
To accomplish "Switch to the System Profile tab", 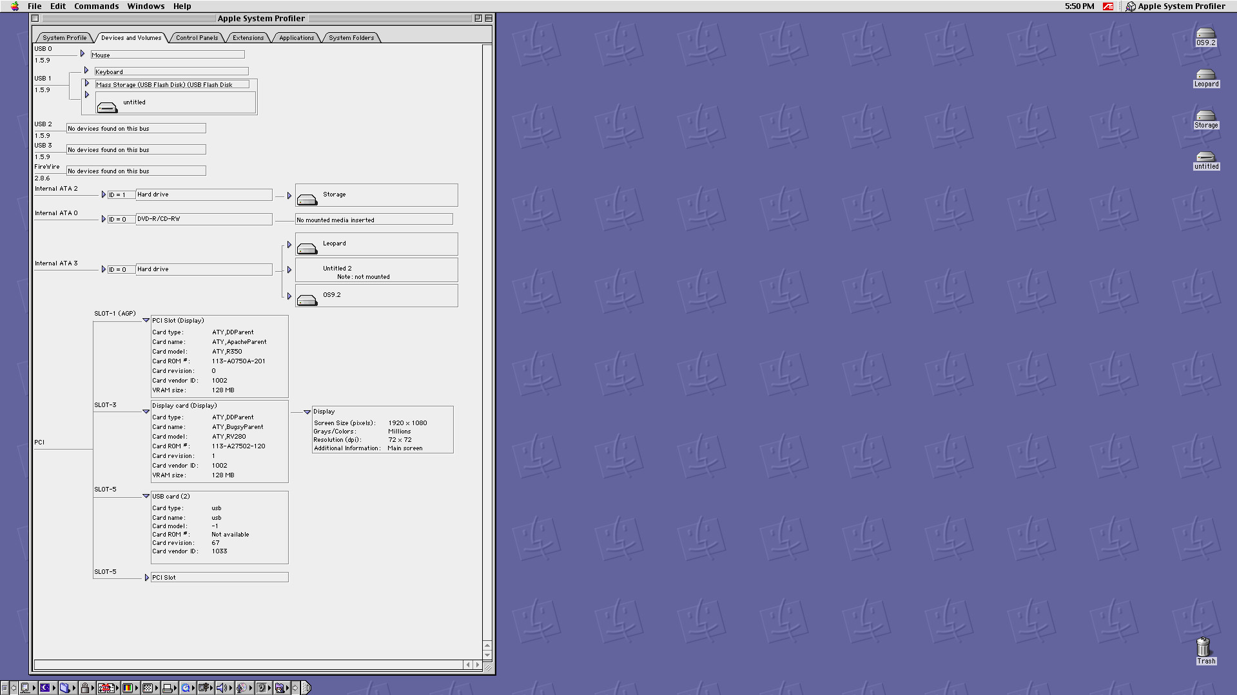I will [x=64, y=38].
